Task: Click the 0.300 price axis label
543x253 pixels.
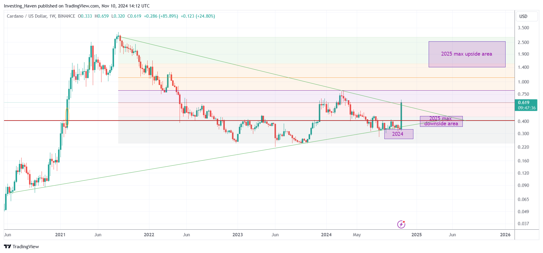Action: (x=523, y=134)
